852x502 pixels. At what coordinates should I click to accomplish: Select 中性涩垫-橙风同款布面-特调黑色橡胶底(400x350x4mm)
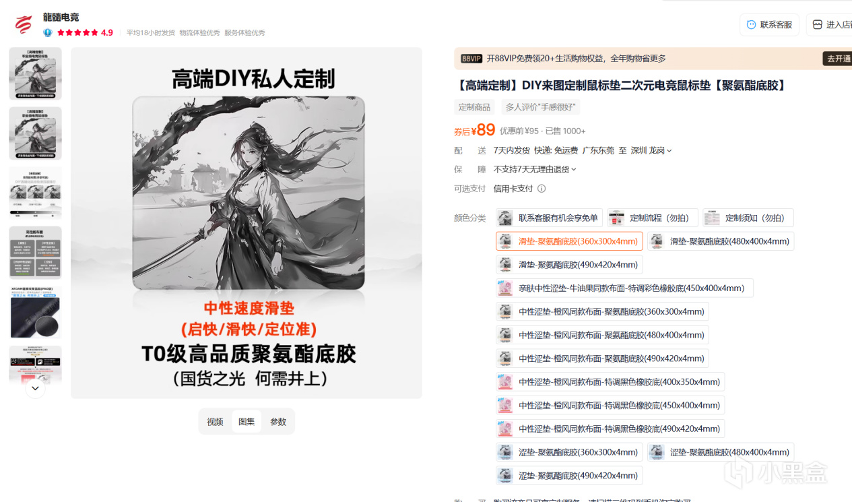point(610,381)
